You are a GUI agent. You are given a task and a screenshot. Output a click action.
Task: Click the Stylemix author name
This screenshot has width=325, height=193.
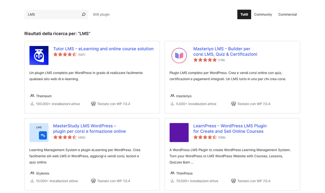(x=43, y=173)
